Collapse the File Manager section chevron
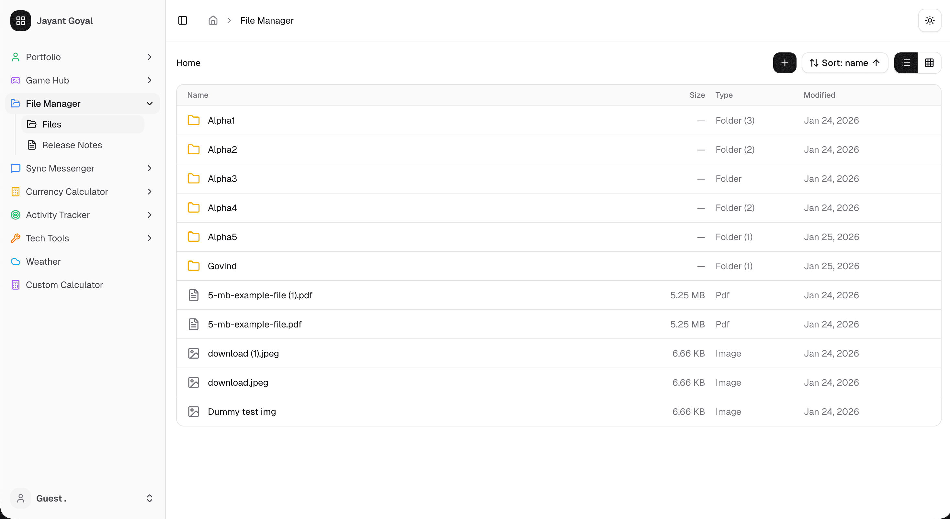This screenshot has height=519, width=950. pos(149,104)
